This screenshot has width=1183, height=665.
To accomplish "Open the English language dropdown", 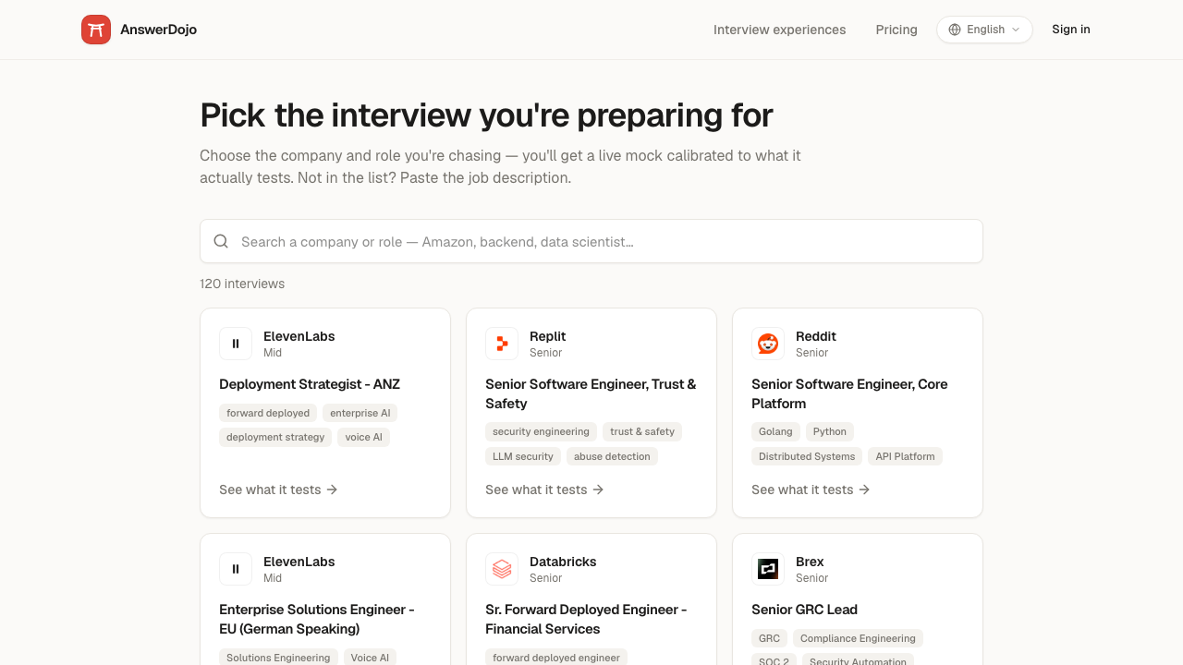I will click(x=984, y=30).
